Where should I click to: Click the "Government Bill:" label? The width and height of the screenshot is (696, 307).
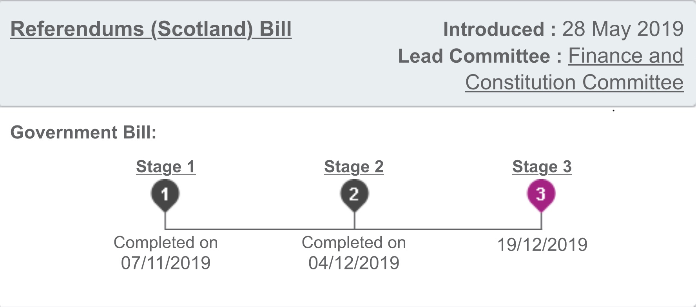(x=83, y=133)
